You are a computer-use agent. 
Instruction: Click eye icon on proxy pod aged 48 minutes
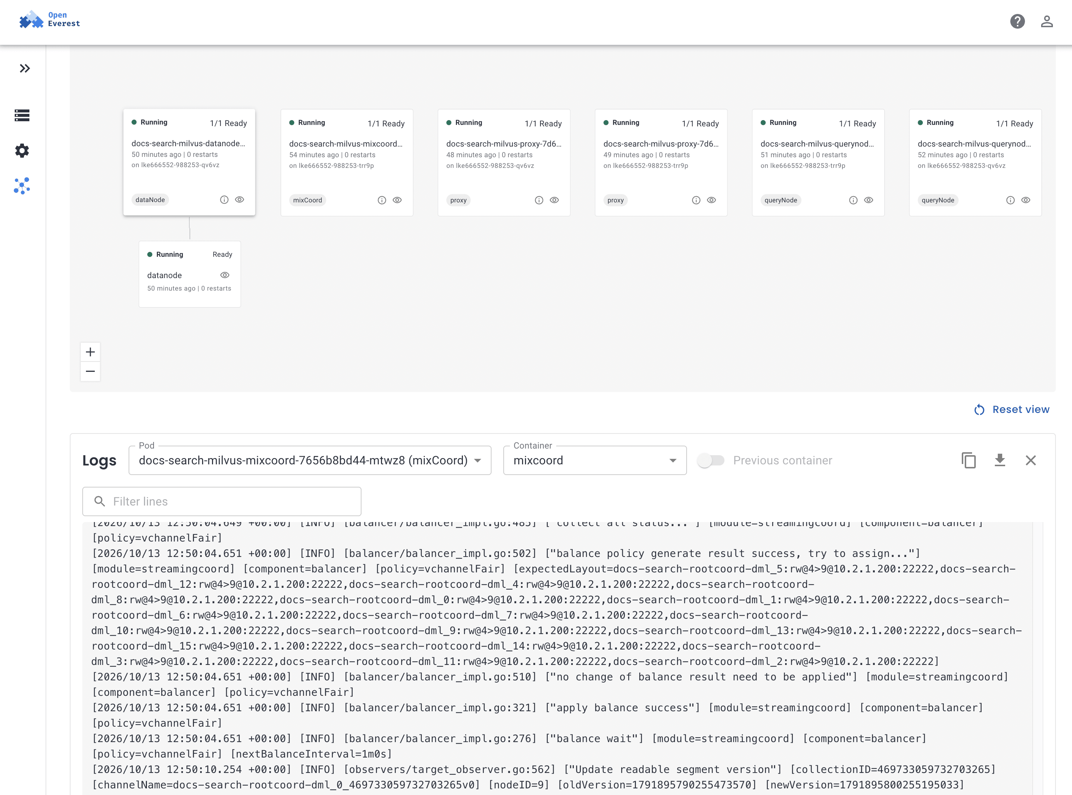tap(554, 200)
